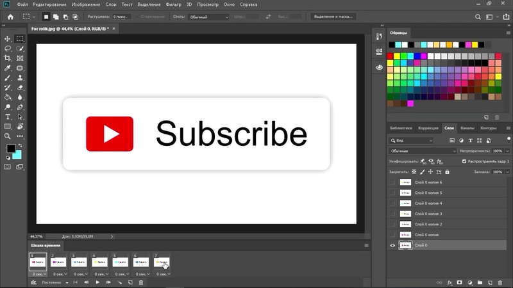Show the Слой 0 копия 3 layer
The height and width of the screenshot is (288, 513).
click(x=392, y=214)
